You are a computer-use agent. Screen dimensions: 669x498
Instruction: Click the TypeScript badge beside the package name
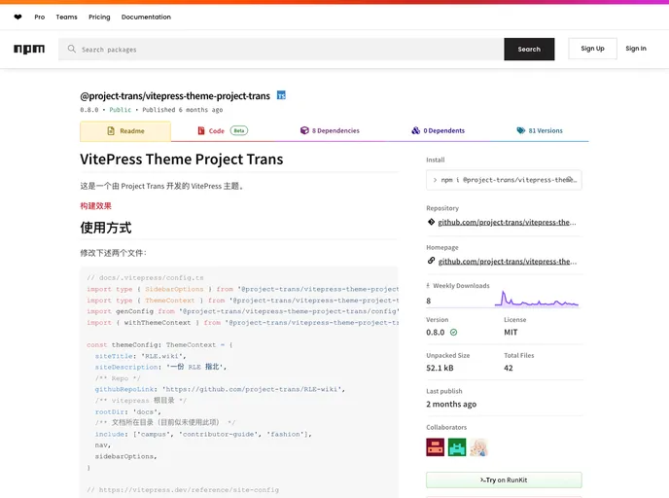click(281, 95)
